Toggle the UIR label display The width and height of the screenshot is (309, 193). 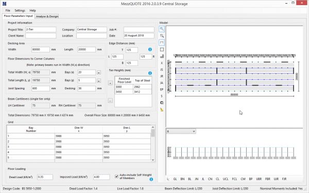pos(276,179)
